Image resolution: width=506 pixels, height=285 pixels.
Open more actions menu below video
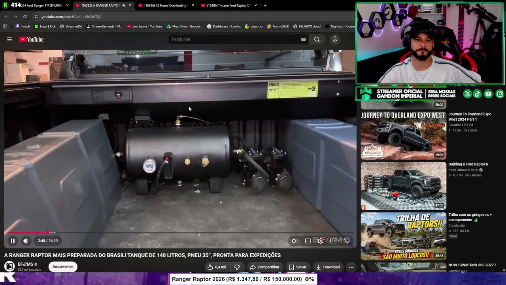[351, 267]
